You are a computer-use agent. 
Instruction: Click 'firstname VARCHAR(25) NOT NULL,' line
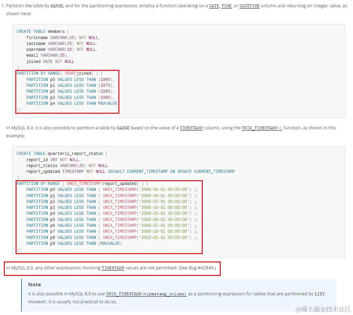(x=63, y=38)
